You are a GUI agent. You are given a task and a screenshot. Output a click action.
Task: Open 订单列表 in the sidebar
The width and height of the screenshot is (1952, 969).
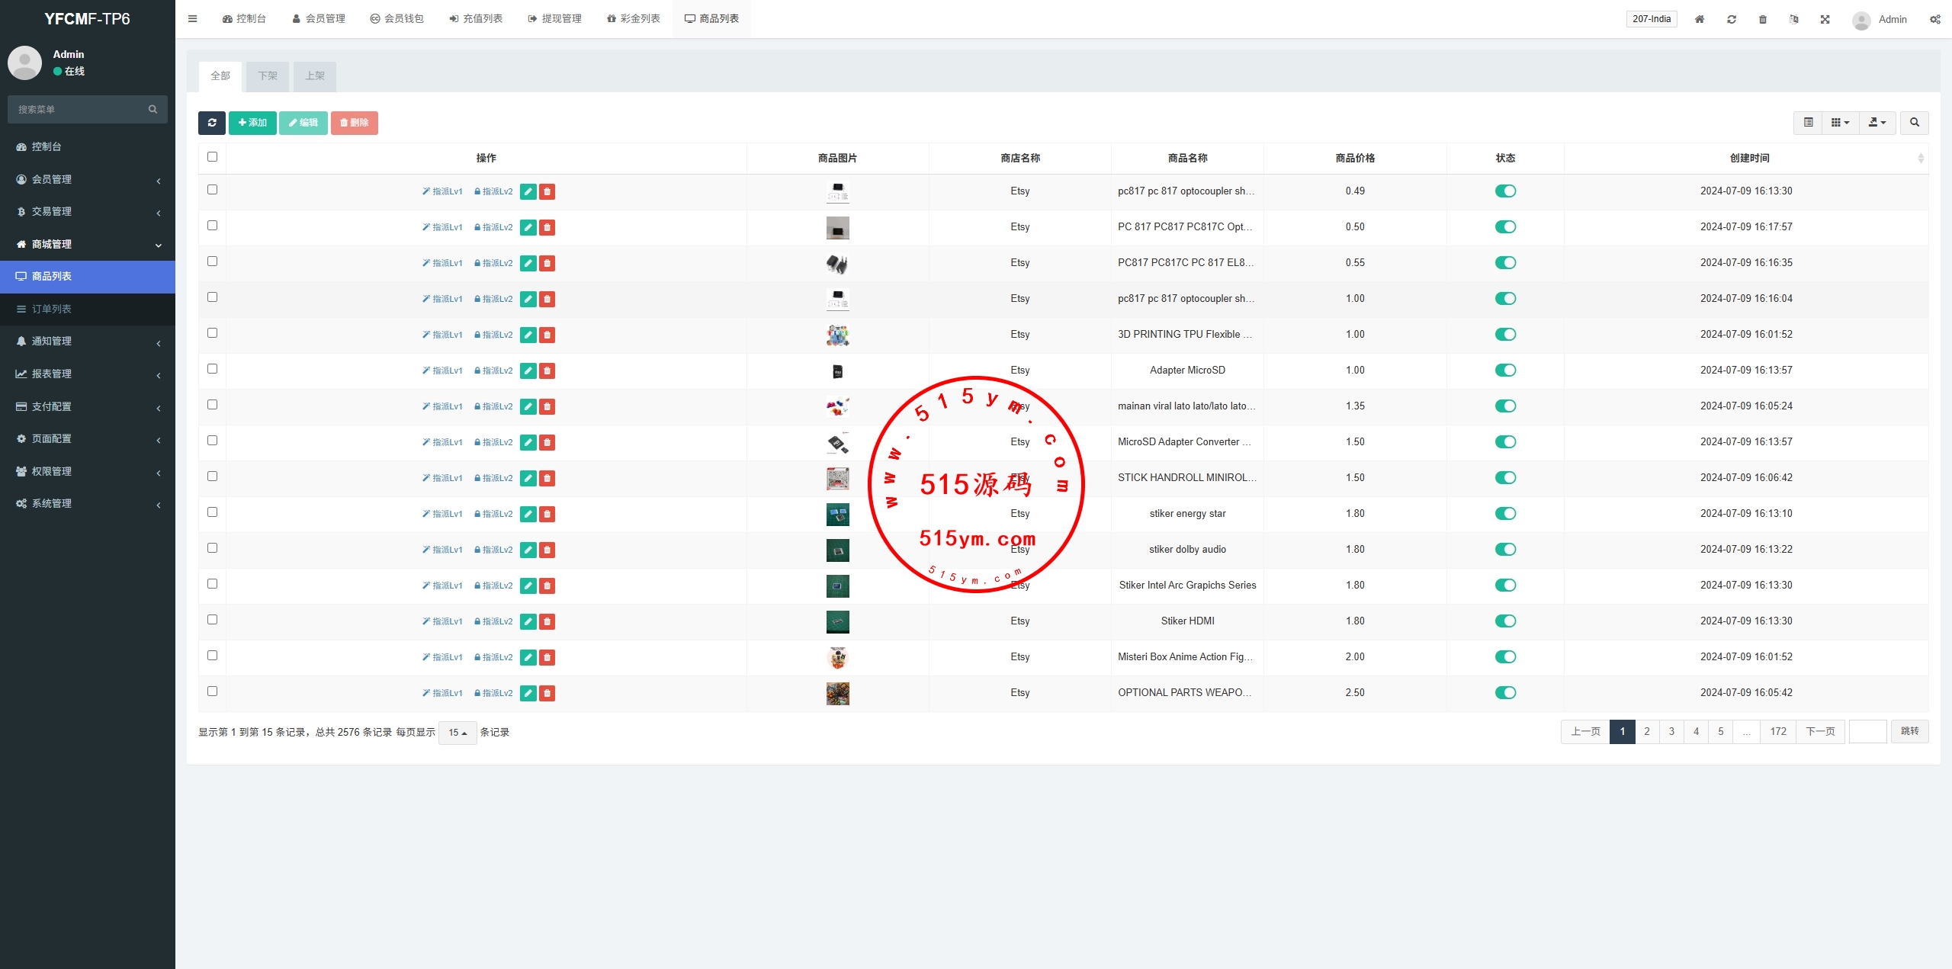tap(52, 309)
